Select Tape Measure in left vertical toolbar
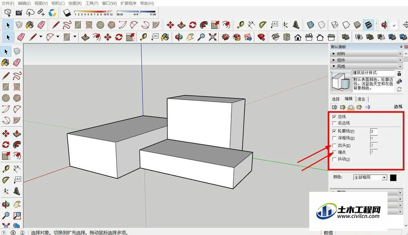This screenshot has width=408, height=235. click(5, 169)
